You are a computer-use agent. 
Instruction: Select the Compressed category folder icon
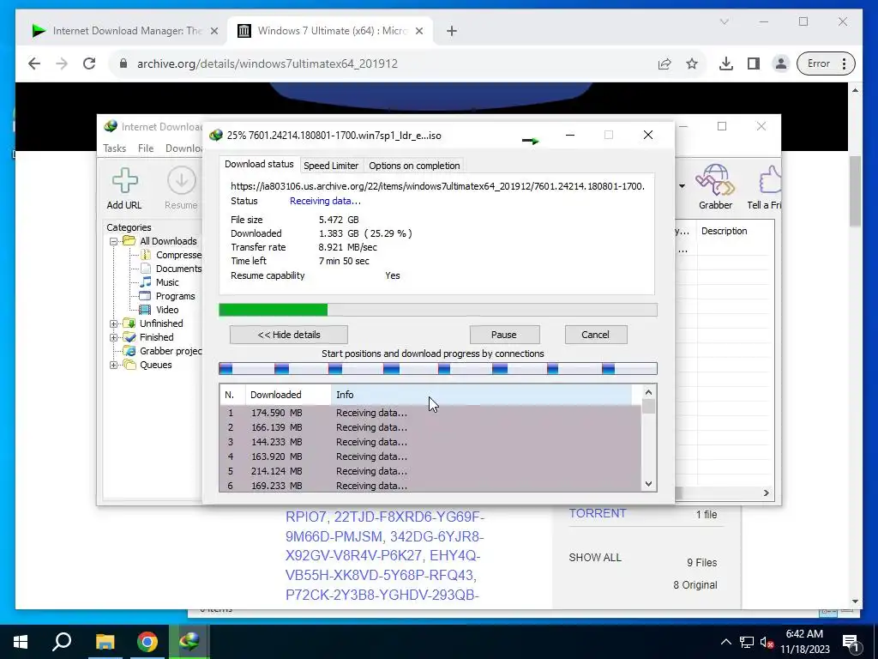coord(146,255)
